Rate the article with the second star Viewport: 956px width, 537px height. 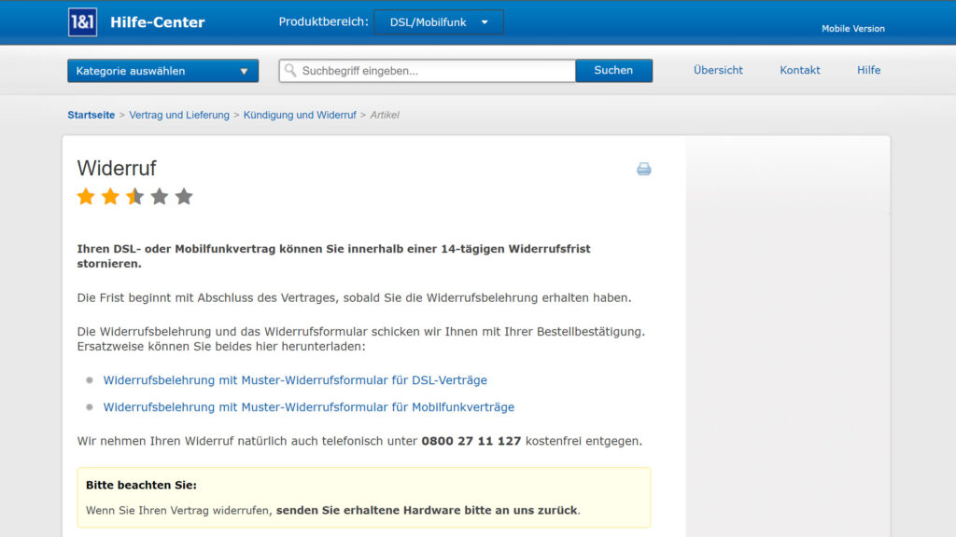coord(110,197)
